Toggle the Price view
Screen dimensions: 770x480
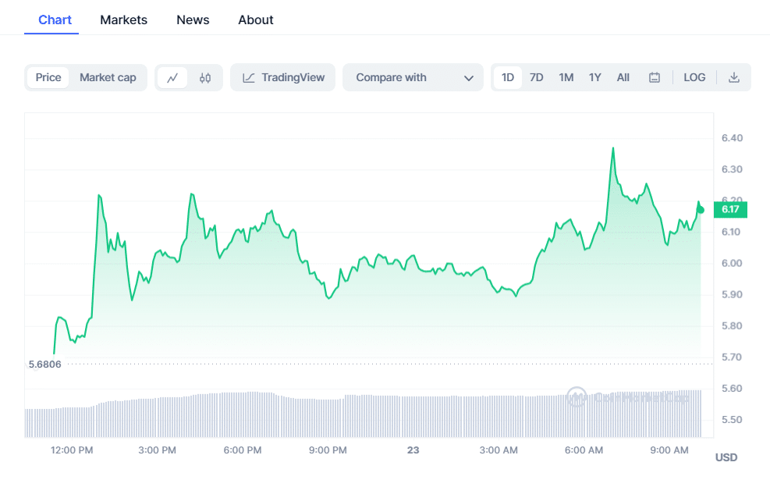[x=48, y=77]
